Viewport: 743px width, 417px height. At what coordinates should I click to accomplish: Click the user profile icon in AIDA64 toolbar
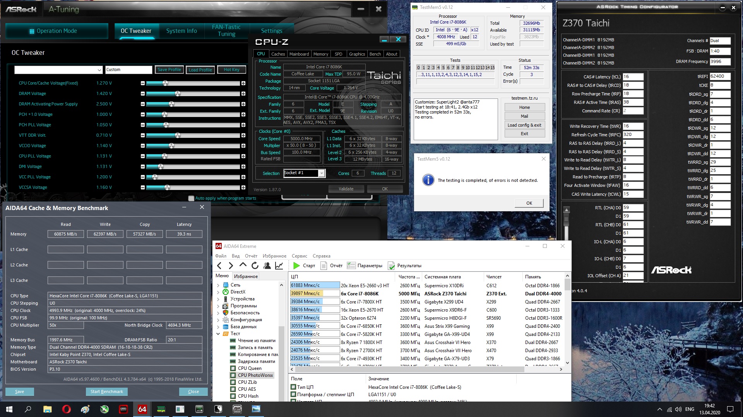coord(267,266)
